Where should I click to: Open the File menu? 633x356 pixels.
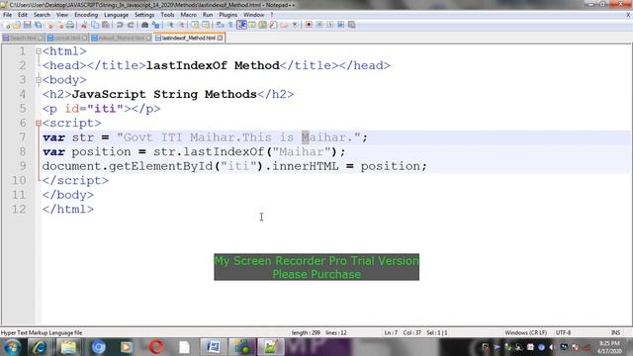(x=7, y=15)
